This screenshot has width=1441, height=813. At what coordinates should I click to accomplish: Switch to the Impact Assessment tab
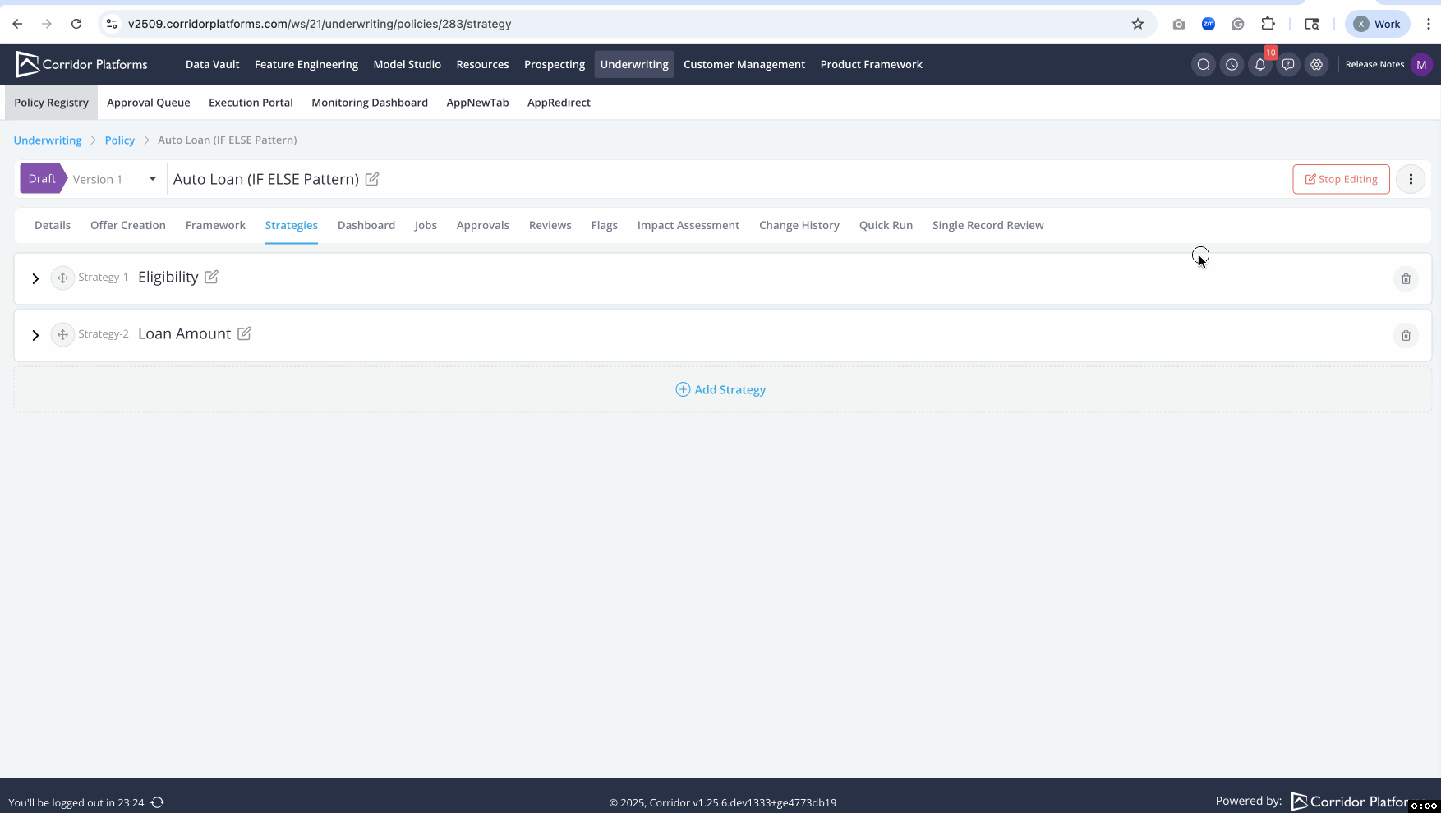click(x=688, y=226)
